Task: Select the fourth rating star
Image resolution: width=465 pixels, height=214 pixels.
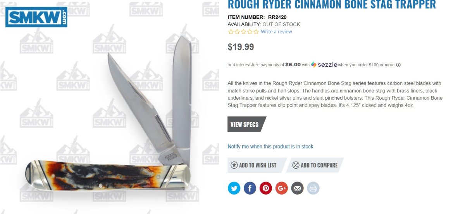Action: [250, 32]
